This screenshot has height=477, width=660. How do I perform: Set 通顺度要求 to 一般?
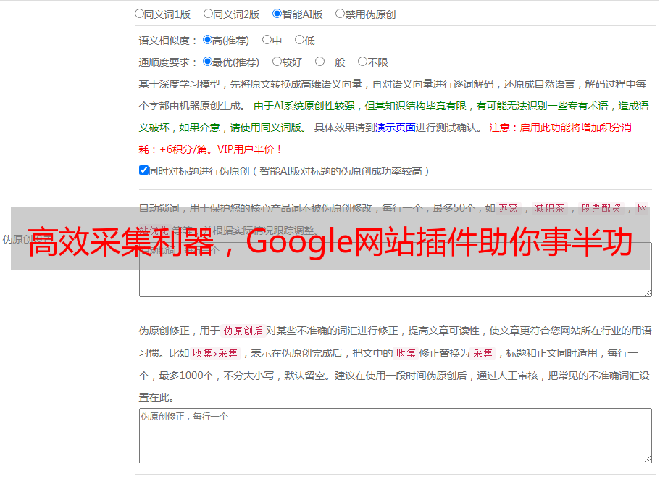319,62
